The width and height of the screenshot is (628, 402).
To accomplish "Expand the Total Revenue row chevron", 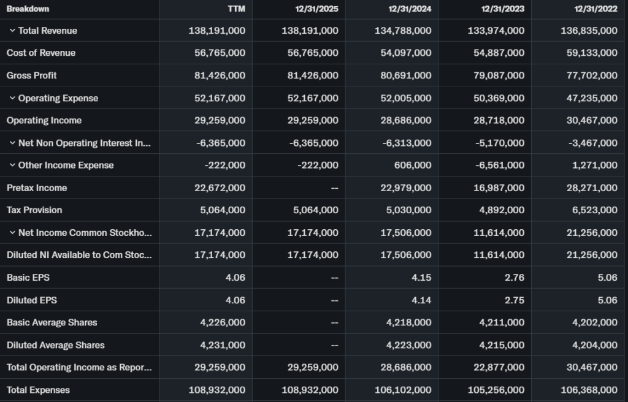I will click(12, 31).
